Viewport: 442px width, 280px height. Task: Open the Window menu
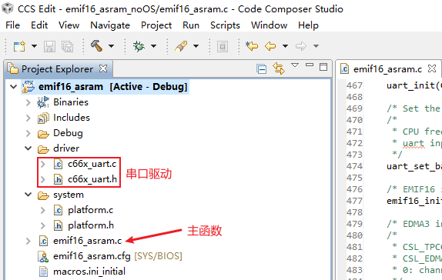270,25
